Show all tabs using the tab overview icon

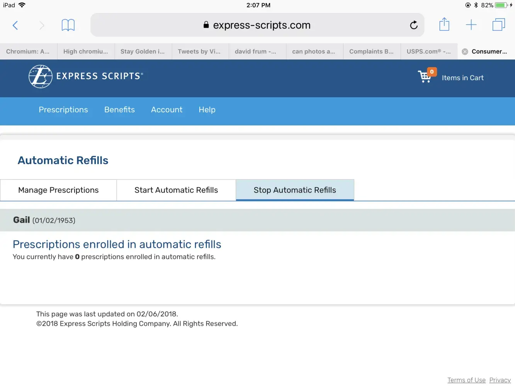[x=499, y=25]
